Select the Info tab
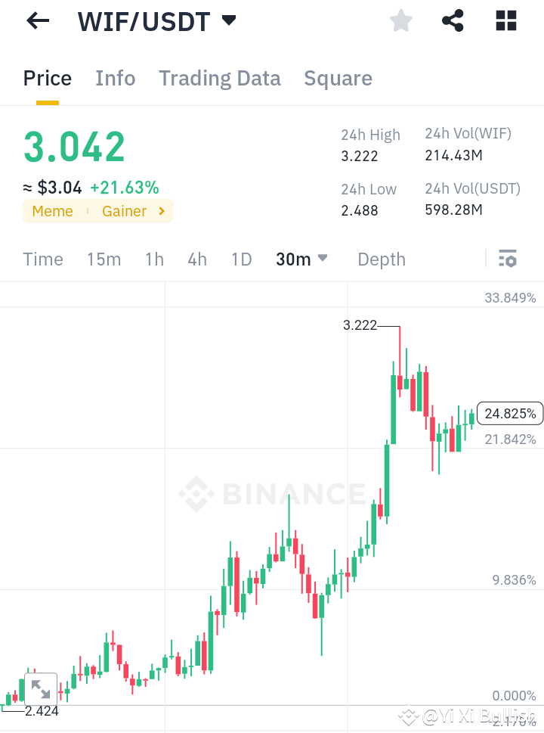The height and width of the screenshot is (733, 544). (115, 78)
